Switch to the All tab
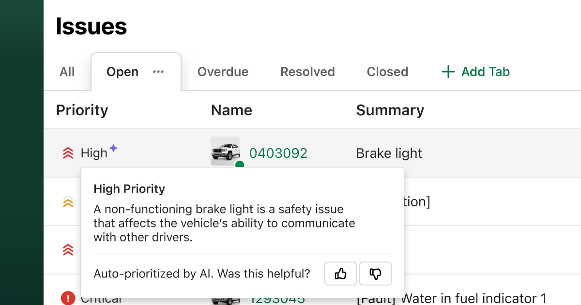Viewport: 581px width, 305px height. coord(67,72)
